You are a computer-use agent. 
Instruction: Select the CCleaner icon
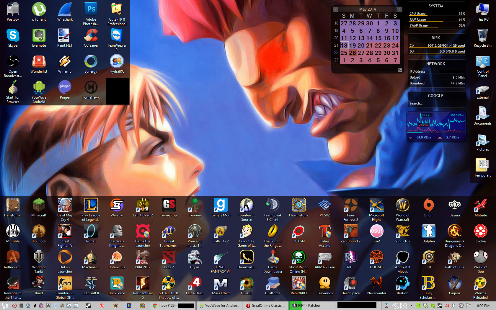tap(91, 38)
